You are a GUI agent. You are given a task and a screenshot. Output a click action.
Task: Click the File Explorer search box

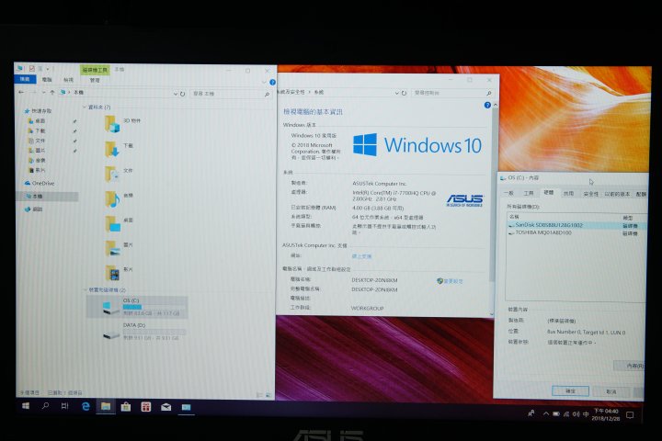tap(231, 94)
